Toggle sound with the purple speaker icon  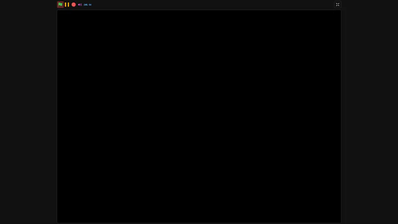pyautogui.click(x=80, y=4)
